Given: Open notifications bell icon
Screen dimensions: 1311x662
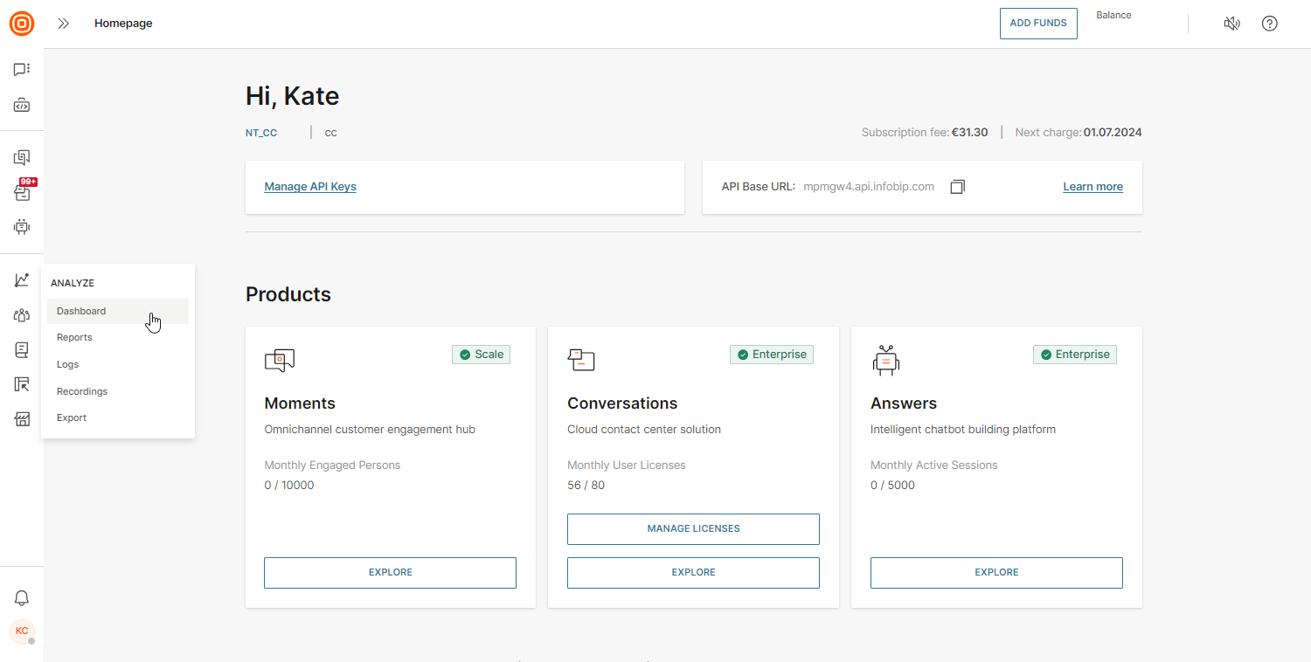Looking at the screenshot, I should 22,598.
